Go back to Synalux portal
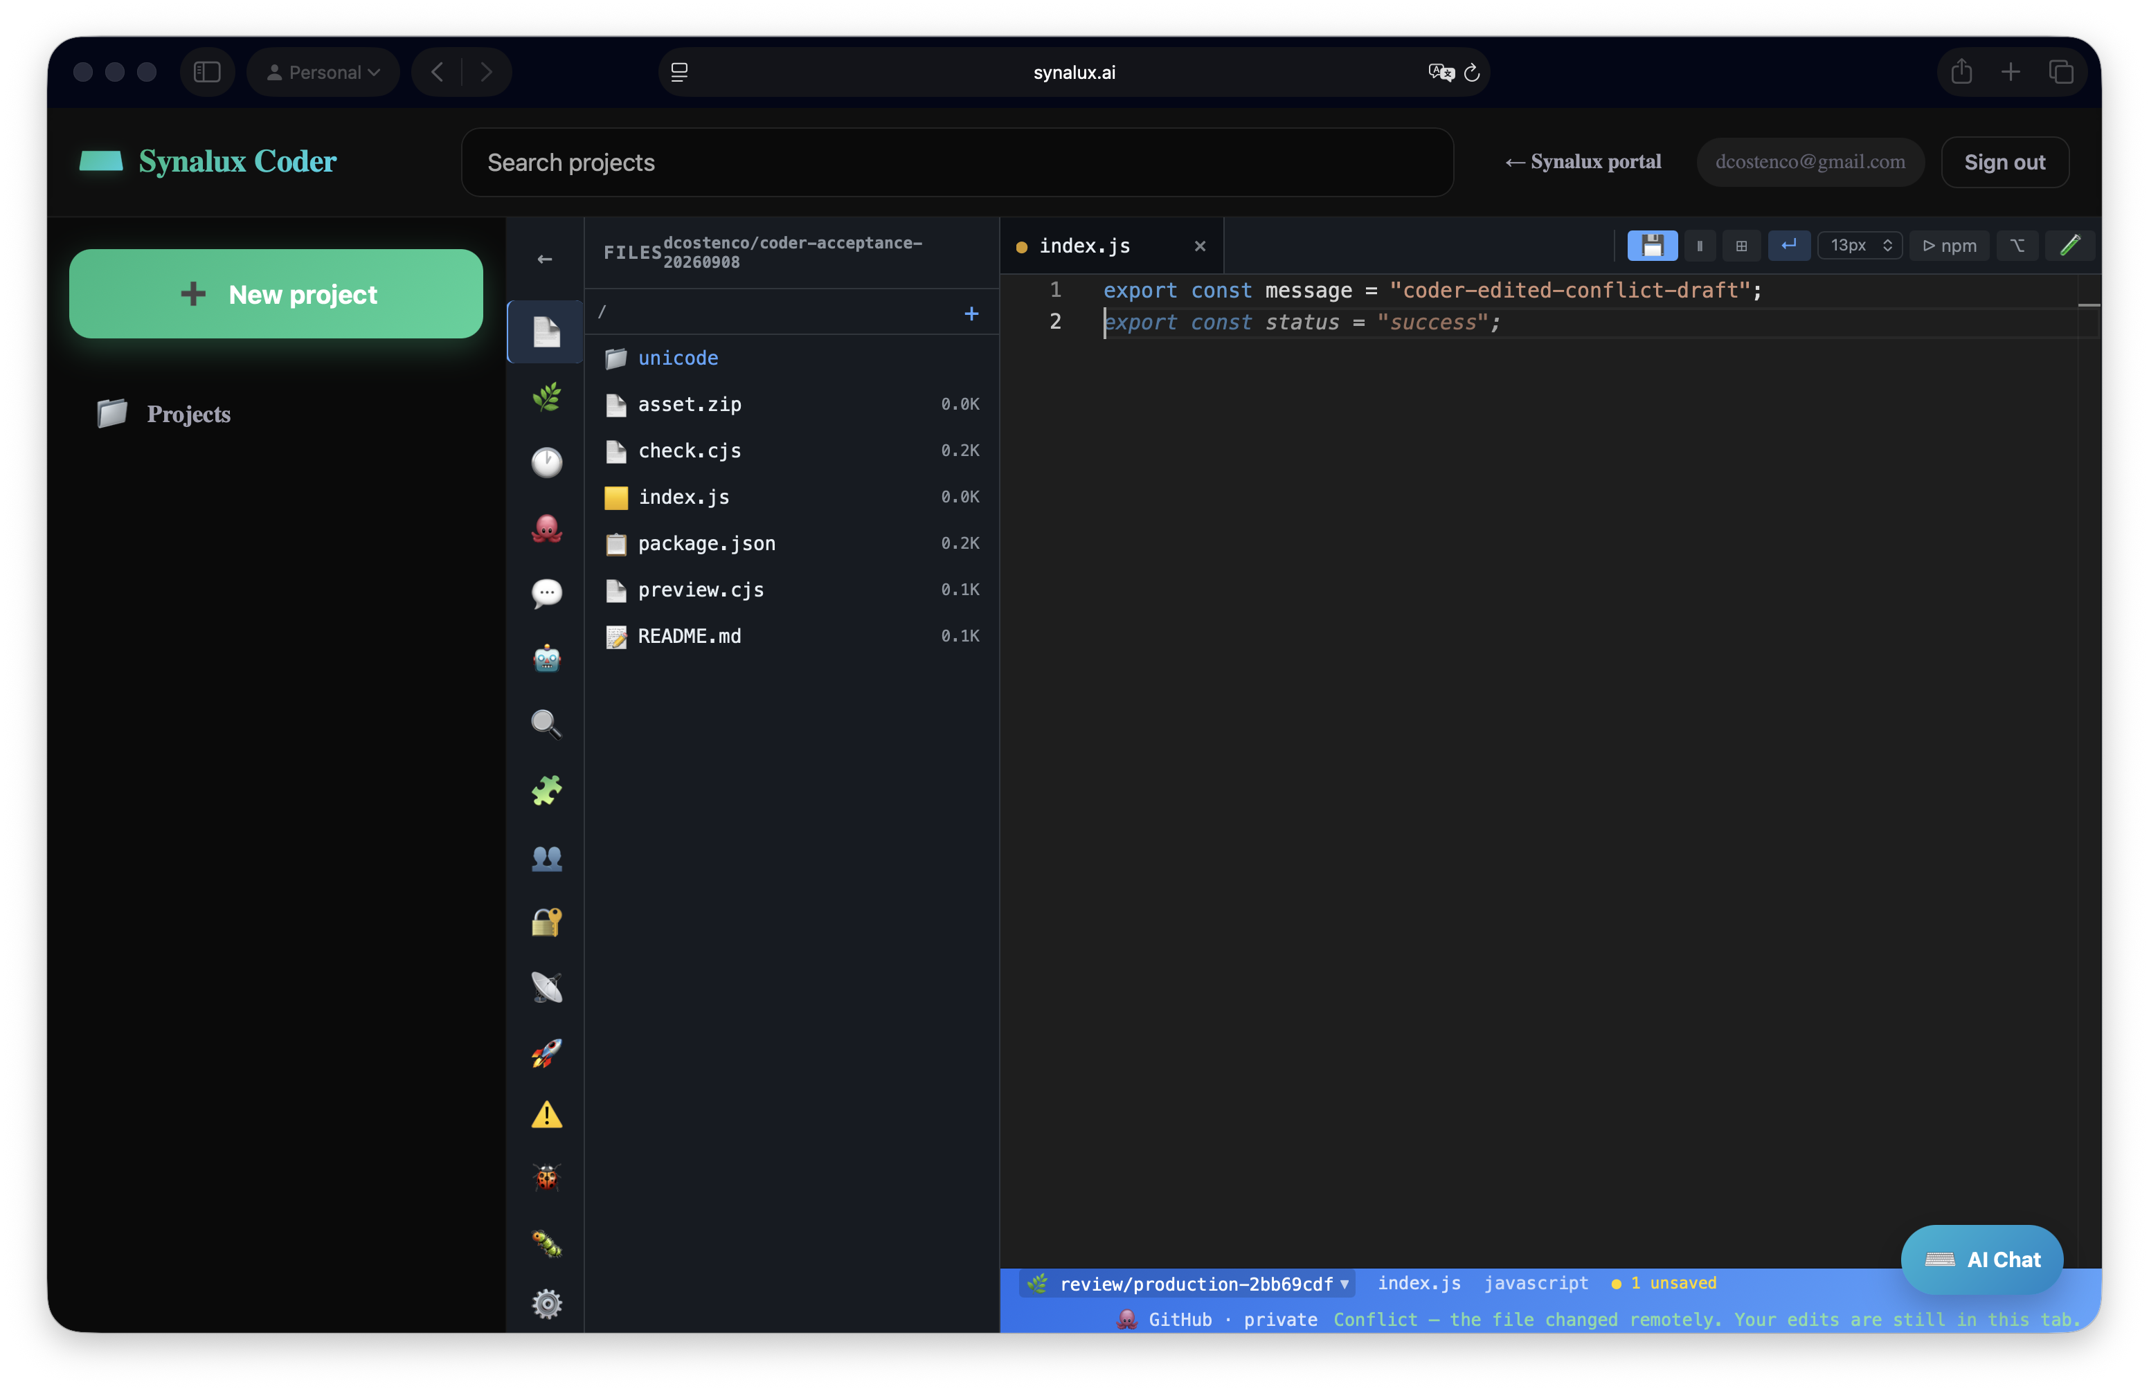The height and width of the screenshot is (1391, 2149). point(1583,161)
